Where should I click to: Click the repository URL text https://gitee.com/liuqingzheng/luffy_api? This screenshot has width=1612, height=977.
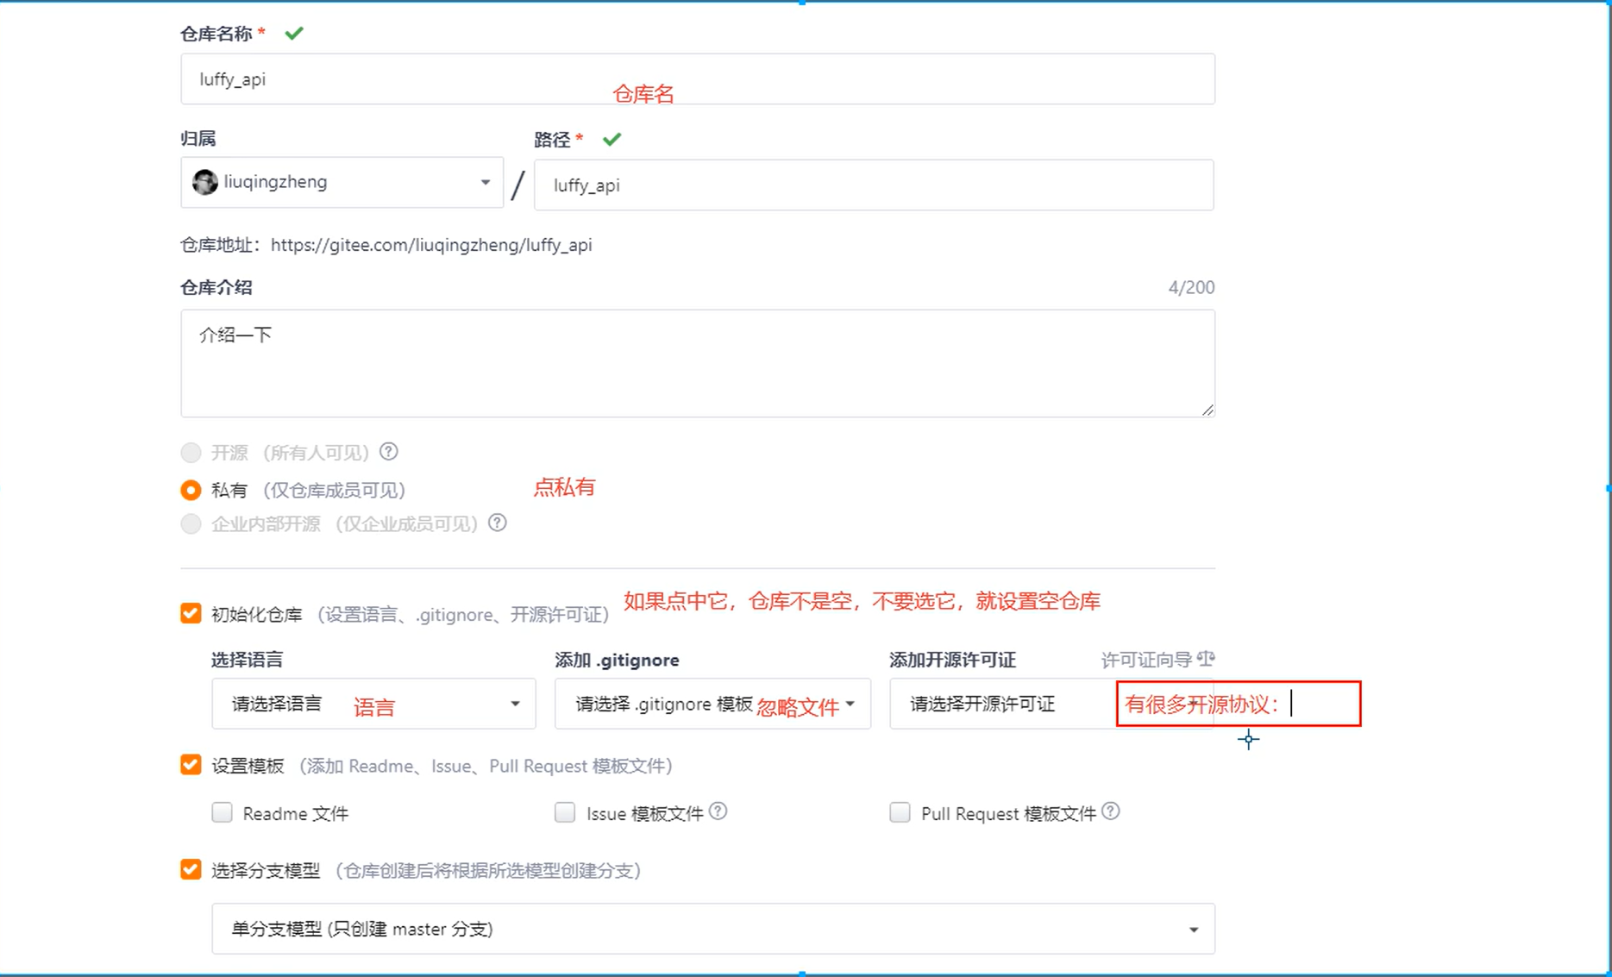pyautogui.click(x=431, y=245)
